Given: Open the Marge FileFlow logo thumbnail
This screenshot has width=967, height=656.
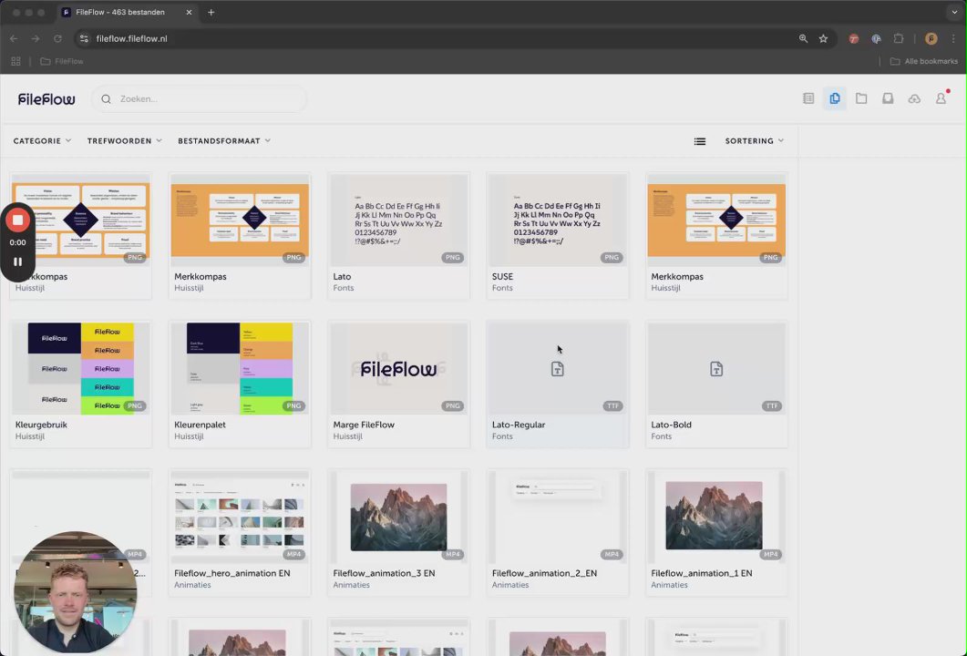Looking at the screenshot, I should click(398, 368).
